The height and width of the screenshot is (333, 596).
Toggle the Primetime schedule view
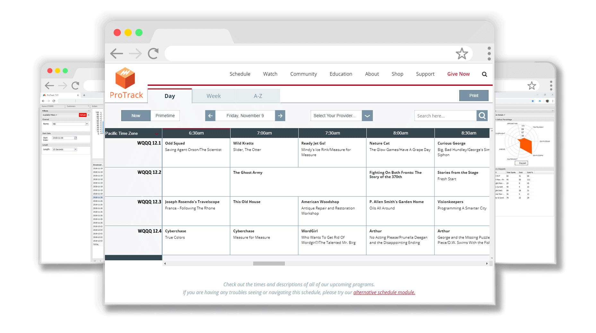click(x=165, y=116)
